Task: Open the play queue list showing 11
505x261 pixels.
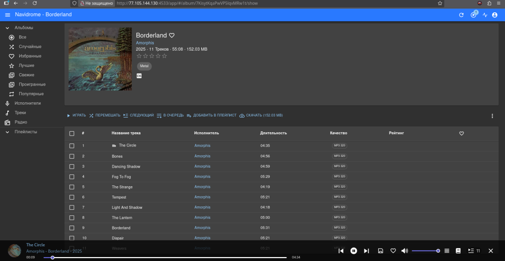Action: (473, 251)
